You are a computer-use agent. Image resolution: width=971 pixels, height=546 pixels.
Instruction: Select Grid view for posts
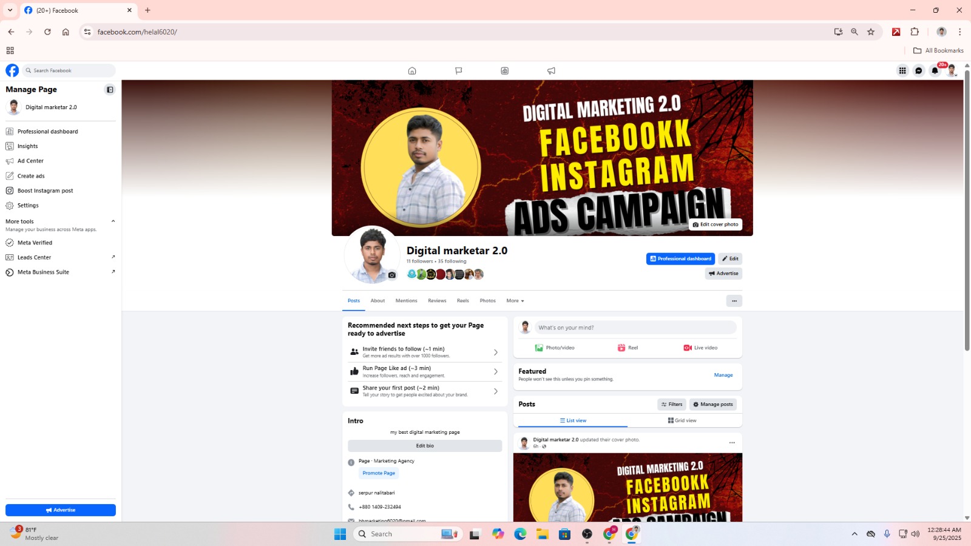pos(682,420)
